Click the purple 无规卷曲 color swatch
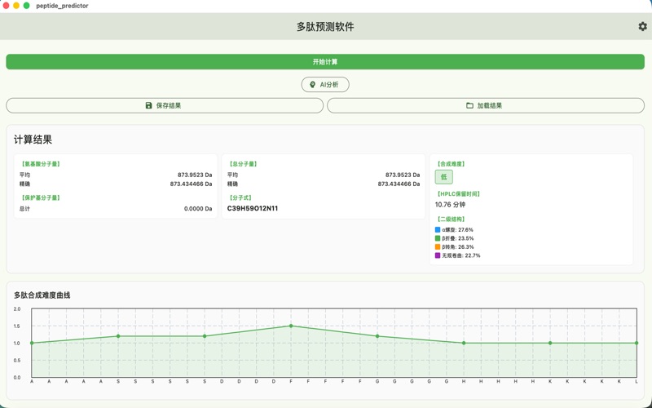652x408 pixels. pyautogui.click(x=438, y=255)
